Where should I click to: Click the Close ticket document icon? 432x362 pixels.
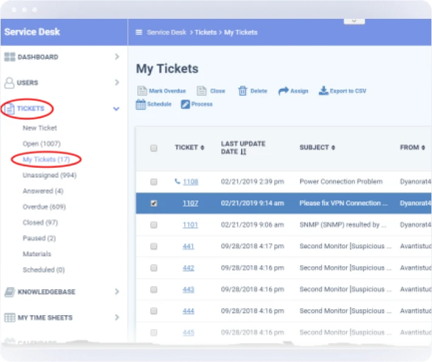[x=202, y=91]
